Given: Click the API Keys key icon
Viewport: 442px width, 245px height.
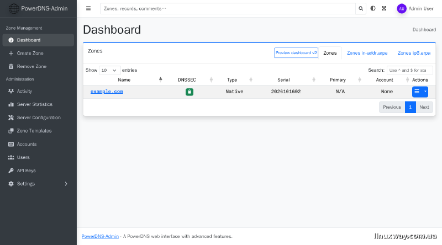Looking at the screenshot, I should (11, 171).
